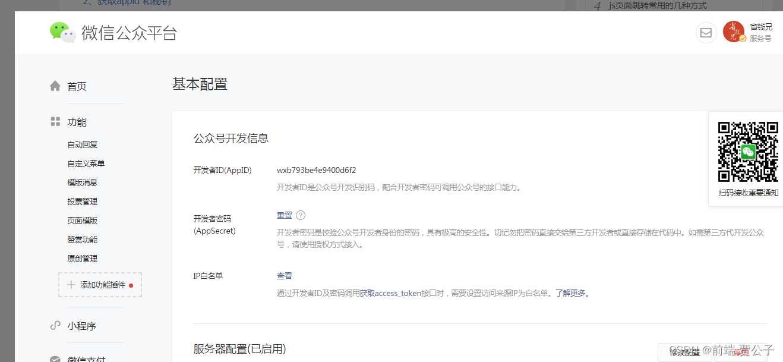
Task: Click the 修改配置 button
Action: [684, 352]
